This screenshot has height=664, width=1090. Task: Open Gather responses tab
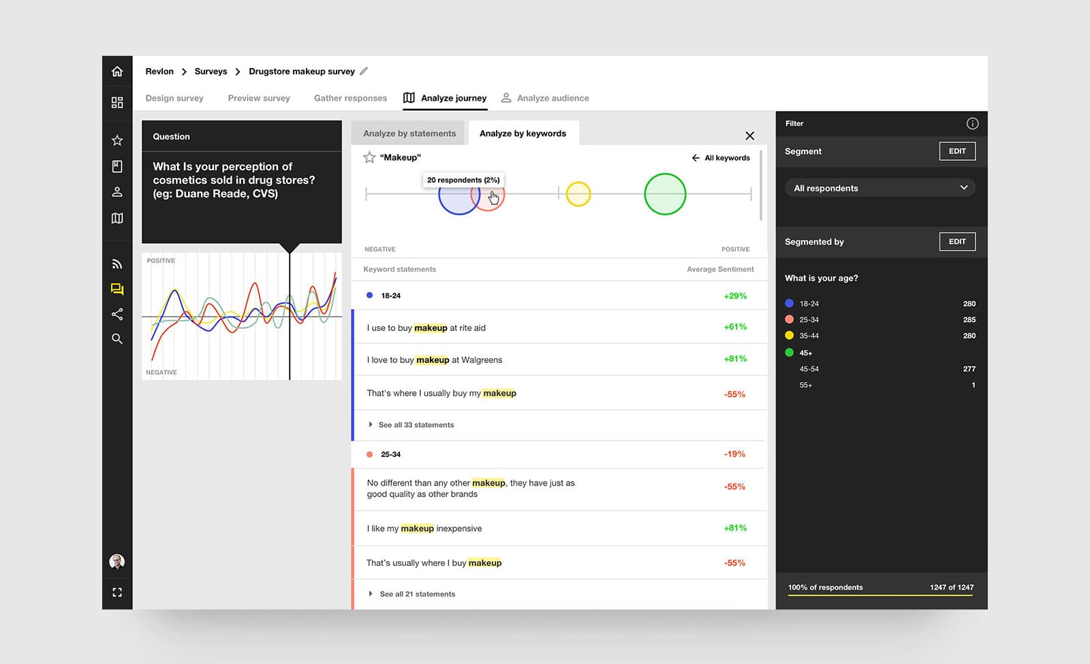point(350,98)
